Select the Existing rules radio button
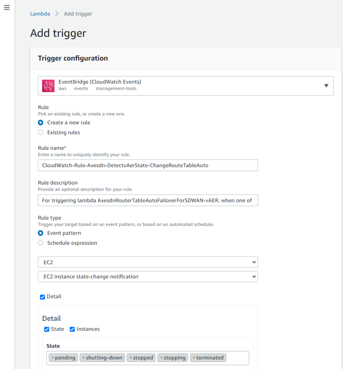This screenshot has width=343, height=369. pos(41,132)
